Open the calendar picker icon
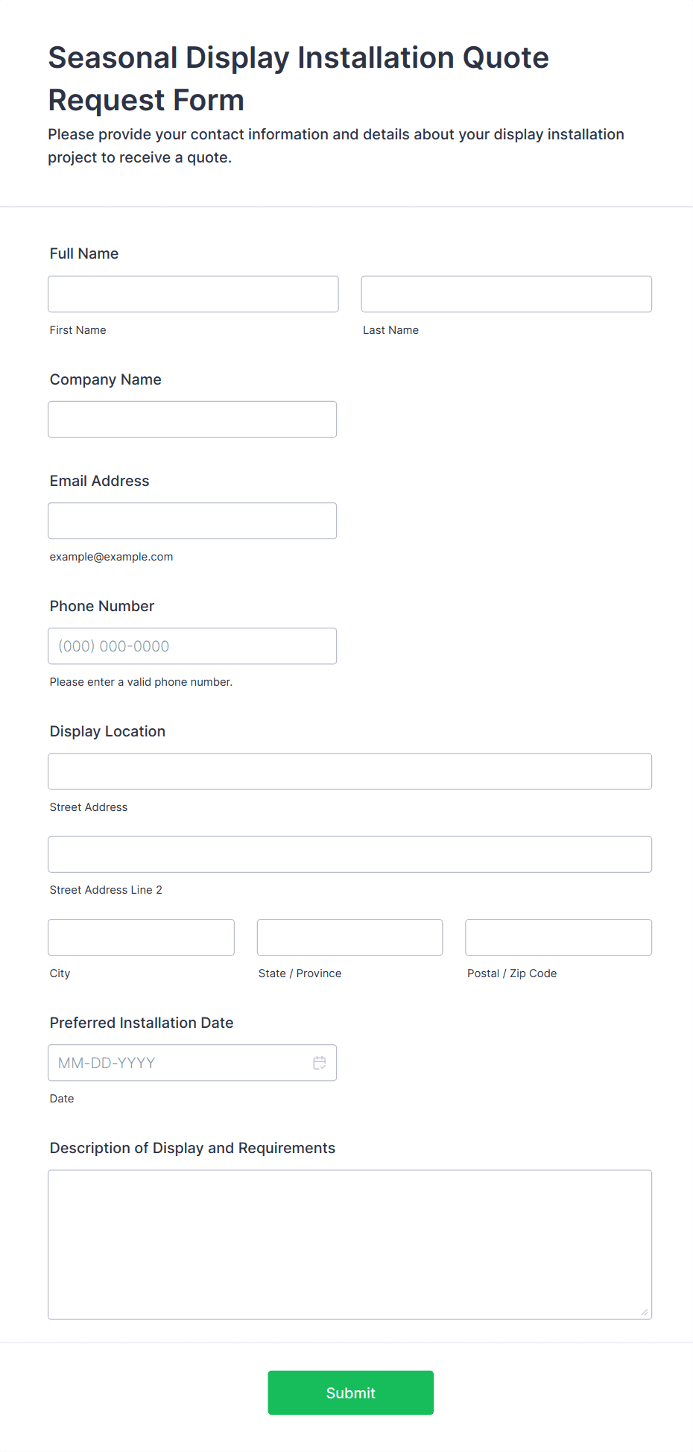Screen dimensions: 693x1452 [320, 1063]
